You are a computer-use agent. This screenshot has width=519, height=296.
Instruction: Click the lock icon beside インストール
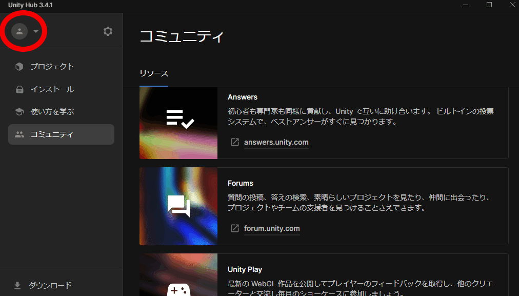pos(19,89)
